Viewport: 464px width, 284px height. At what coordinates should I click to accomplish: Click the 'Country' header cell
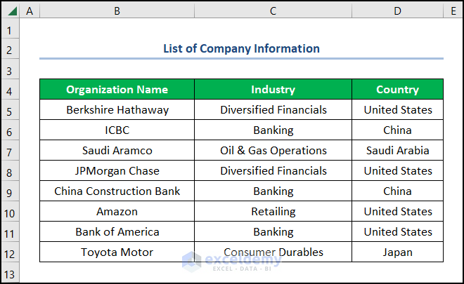pos(397,90)
